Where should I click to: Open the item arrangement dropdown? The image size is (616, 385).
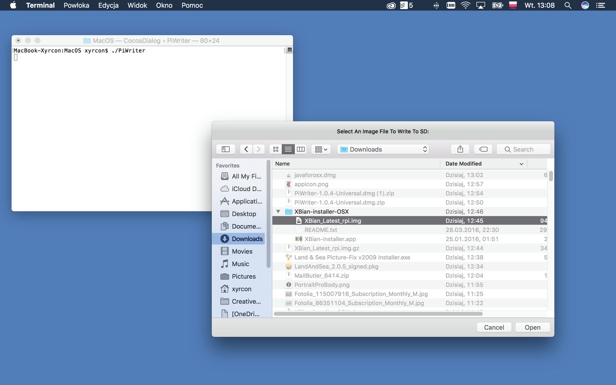point(321,149)
